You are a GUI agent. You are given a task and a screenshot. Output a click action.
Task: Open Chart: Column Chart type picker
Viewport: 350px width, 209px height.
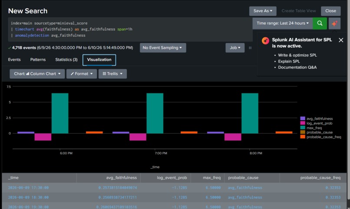[x=37, y=74]
